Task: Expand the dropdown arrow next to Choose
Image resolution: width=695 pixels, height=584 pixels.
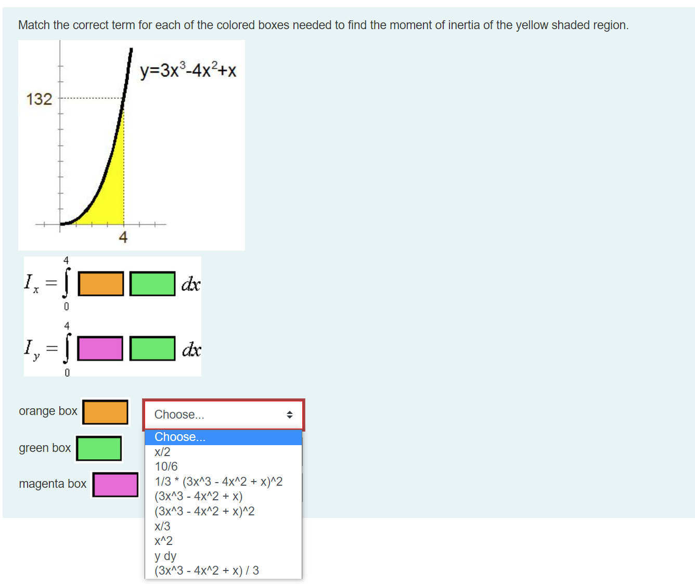Action: 289,414
